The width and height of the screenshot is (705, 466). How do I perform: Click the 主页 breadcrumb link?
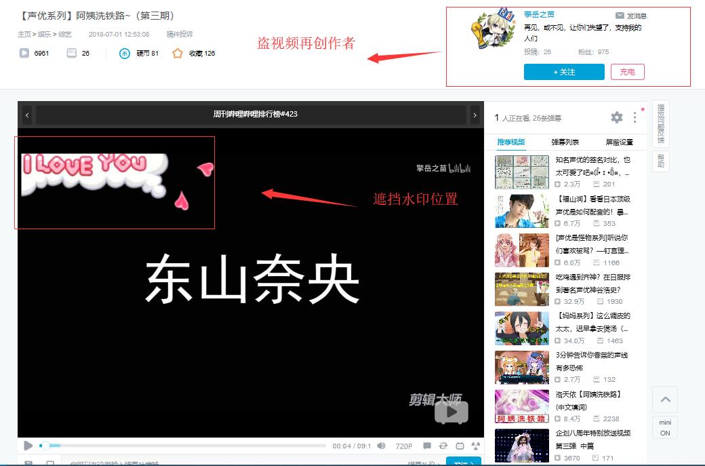[24, 34]
